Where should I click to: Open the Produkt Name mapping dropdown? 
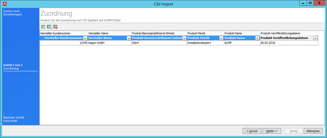[257, 38]
